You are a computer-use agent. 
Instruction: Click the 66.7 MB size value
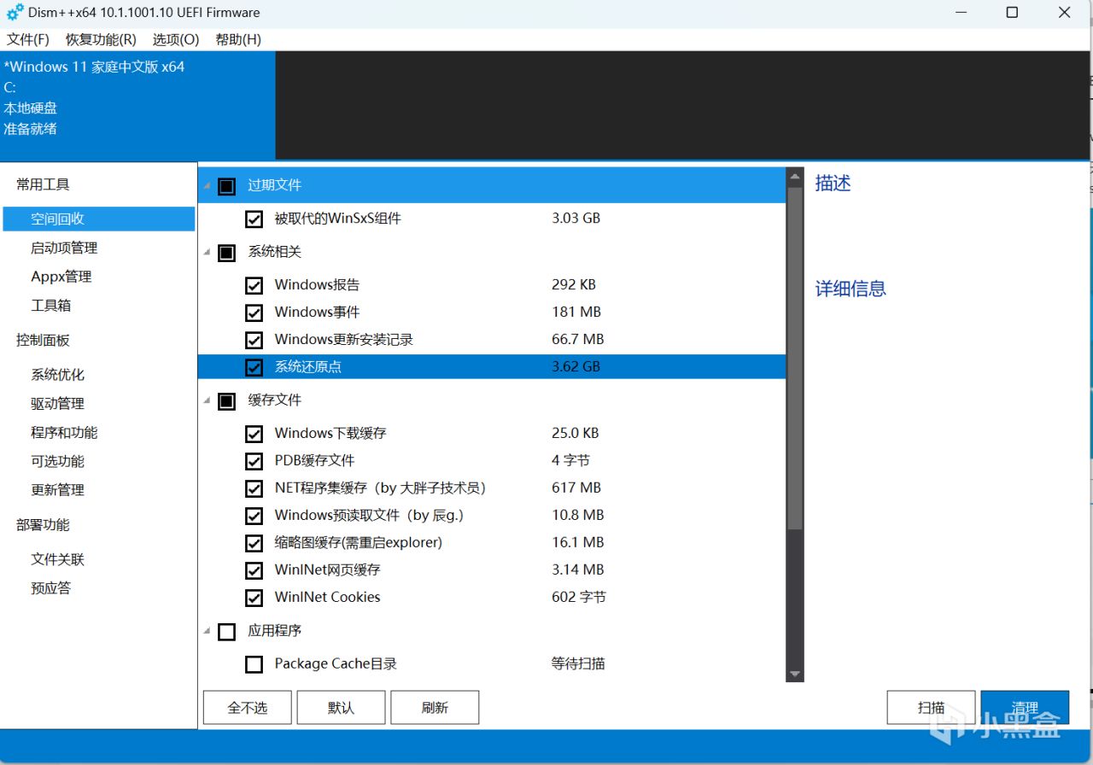tap(577, 339)
